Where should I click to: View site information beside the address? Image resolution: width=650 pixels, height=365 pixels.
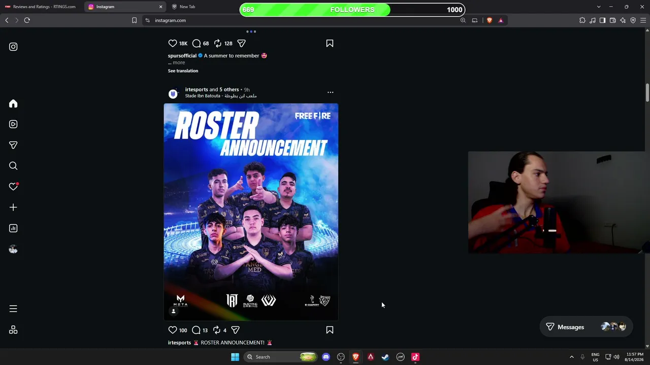(x=147, y=20)
